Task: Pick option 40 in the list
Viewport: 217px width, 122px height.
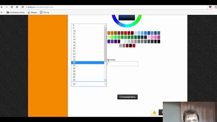Action: 87,77
